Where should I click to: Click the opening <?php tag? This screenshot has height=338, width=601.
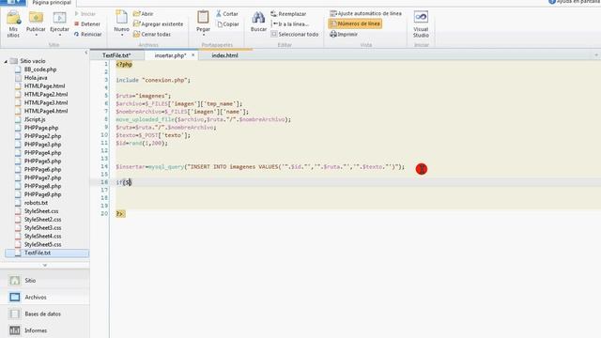click(124, 65)
